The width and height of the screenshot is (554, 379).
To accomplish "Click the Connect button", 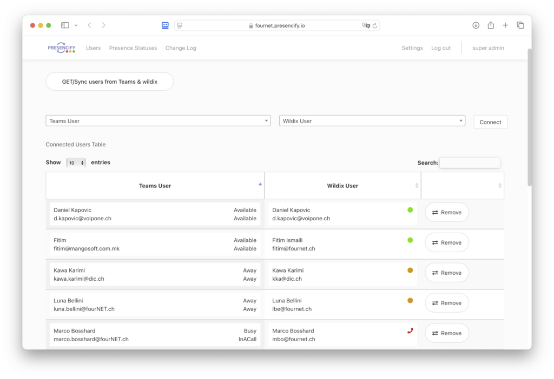I will [x=490, y=122].
